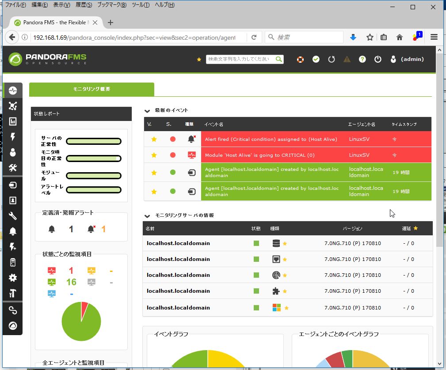Click the green checkmark system status icon
The width and height of the screenshot is (446, 370).
point(316,59)
